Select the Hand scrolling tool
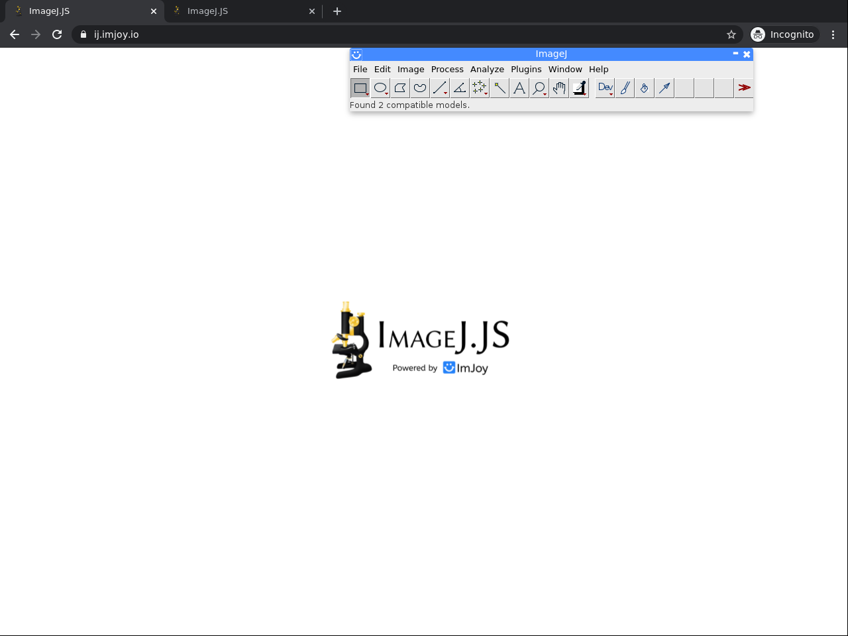848x636 pixels. coord(559,87)
